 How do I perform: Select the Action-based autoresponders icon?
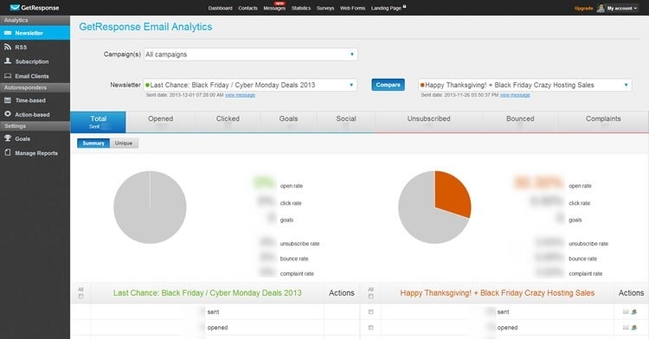[8, 114]
